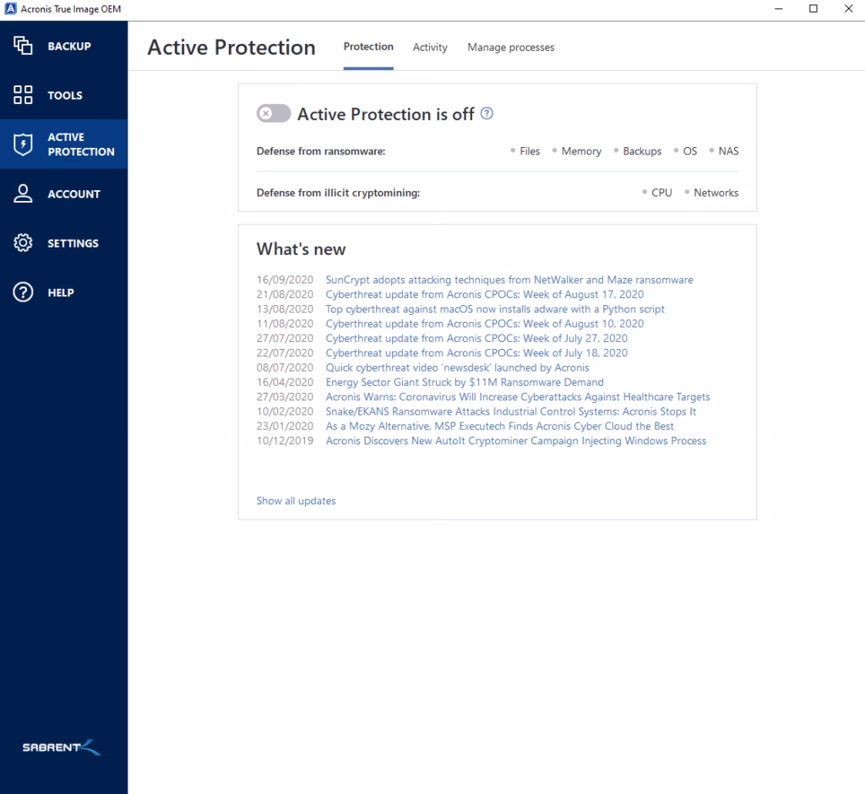
Task: Open the Account person icon
Action: pos(23,193)
